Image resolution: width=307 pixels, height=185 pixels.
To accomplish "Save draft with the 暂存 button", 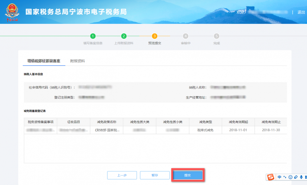I will (155, 175).
